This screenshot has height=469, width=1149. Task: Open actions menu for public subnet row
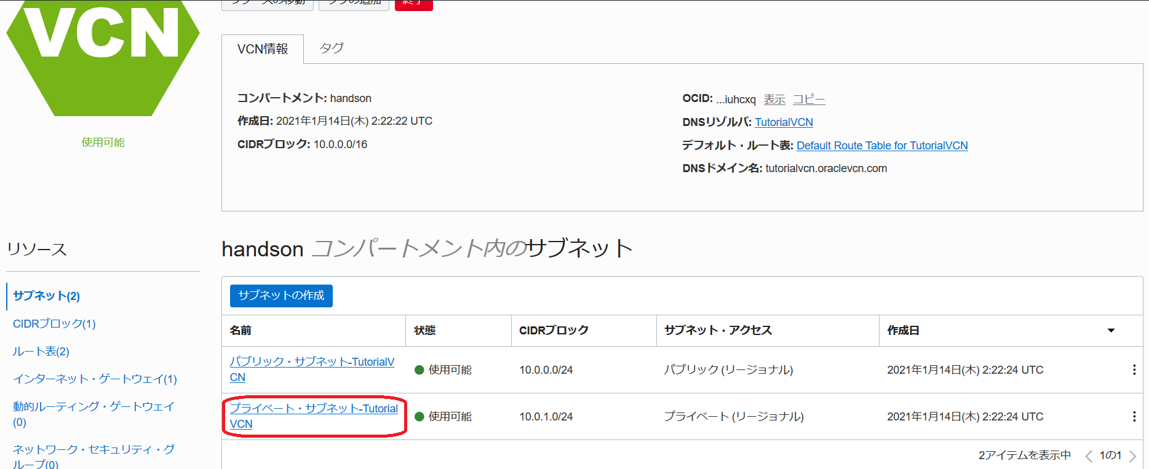(1134, 369)
